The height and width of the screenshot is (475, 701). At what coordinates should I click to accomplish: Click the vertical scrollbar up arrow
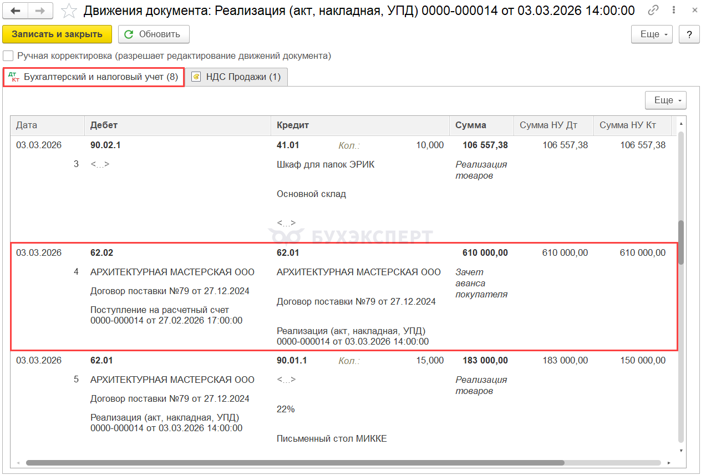tap(682, 123)
